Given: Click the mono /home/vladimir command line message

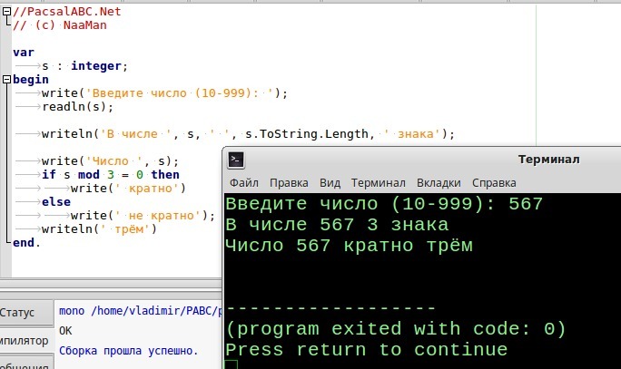Looking at the screenshot, I should coord(136,311).
